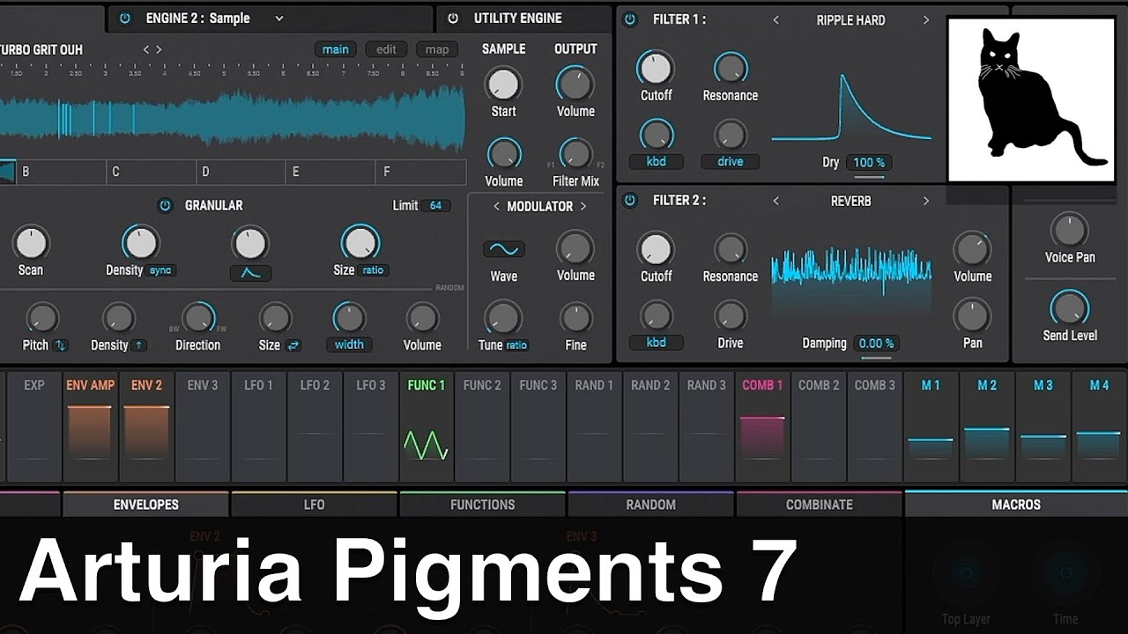Click the Filter 2 Cutoff knob
Screen dimensions: 1128x634
point(656,249)
